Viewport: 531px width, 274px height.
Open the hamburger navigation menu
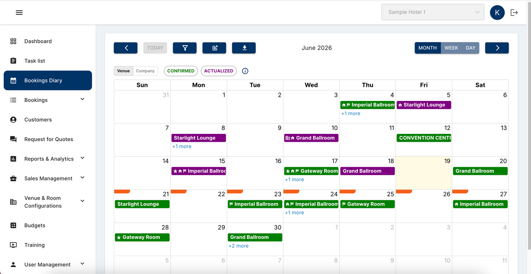click(x=19, y=13)
